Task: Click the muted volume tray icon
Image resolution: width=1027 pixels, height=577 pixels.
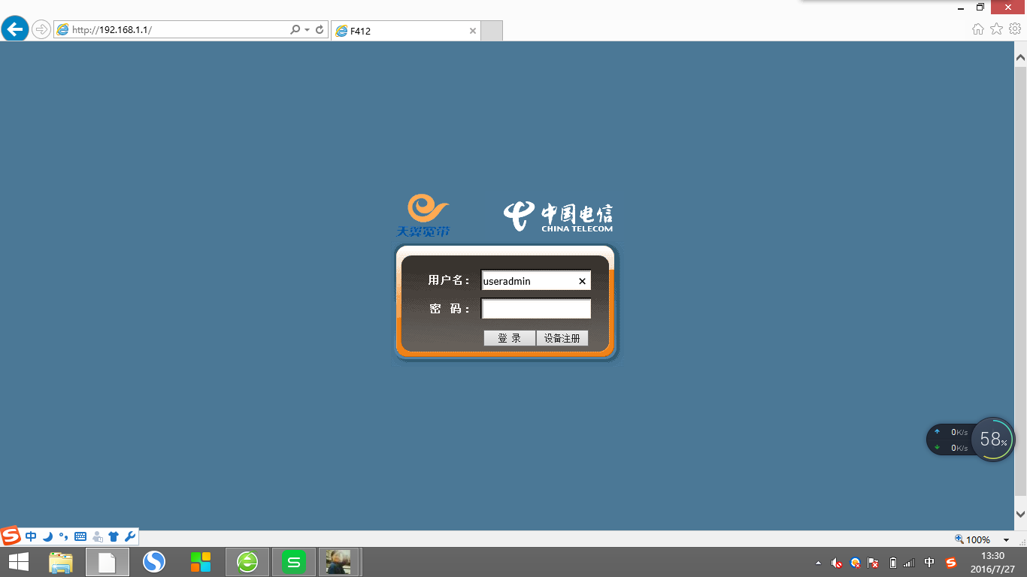Action: [x=836, y=563]
